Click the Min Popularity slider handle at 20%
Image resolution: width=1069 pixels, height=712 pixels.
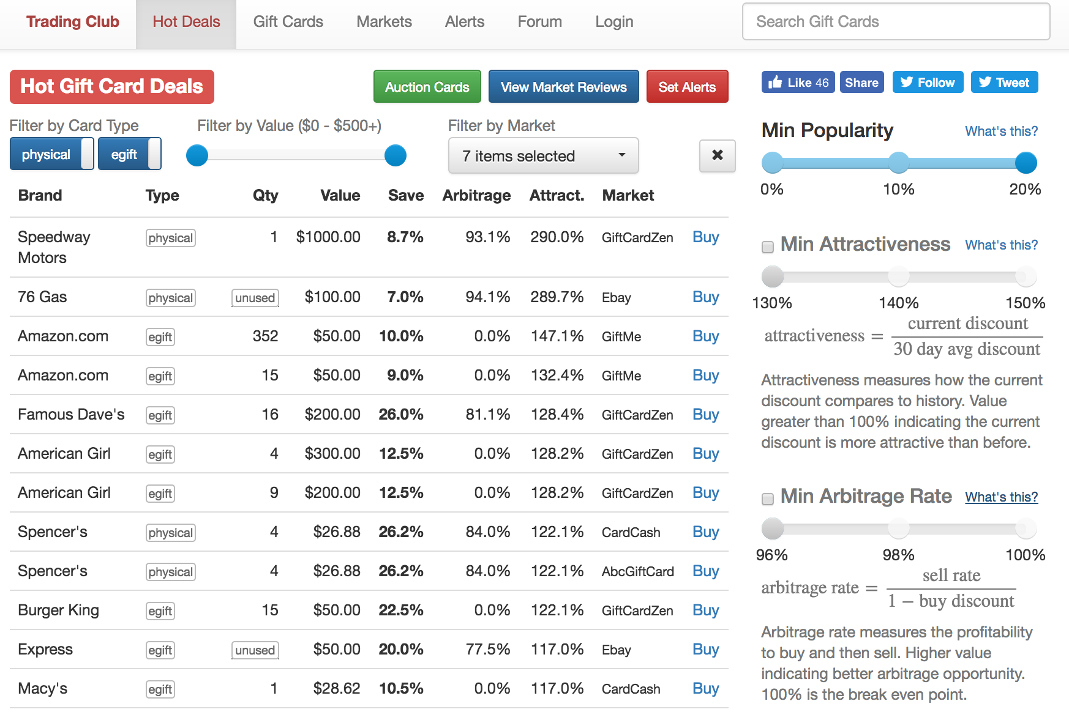tap(1026, 163)
